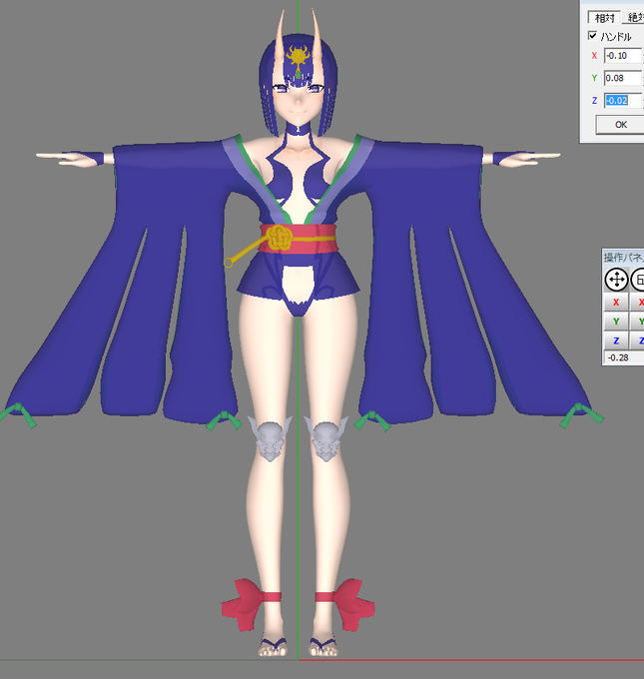Click the X field showing -0.10
The width and height of the screenshot is (644, 679).
(x=623, y=56)
